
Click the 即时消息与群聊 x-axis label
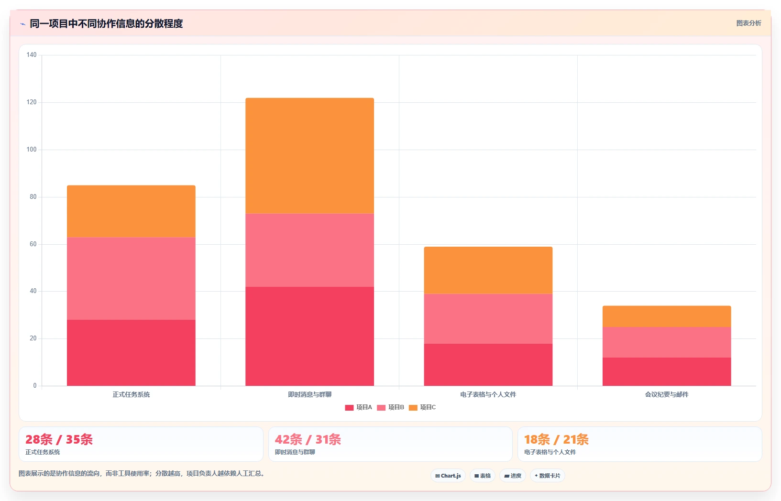[x=309, y=394]
